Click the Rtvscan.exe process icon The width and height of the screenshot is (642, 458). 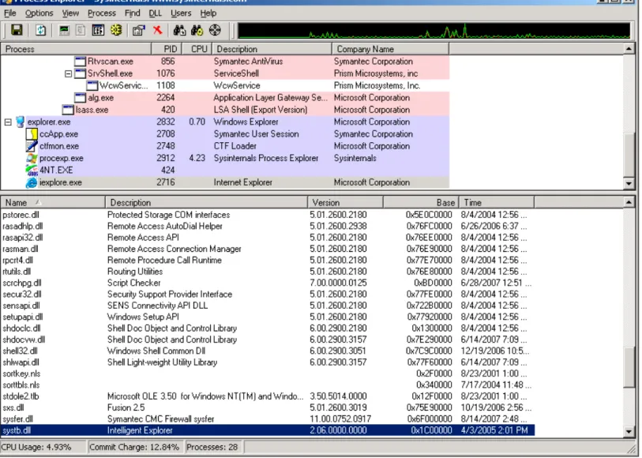[80, 62]
